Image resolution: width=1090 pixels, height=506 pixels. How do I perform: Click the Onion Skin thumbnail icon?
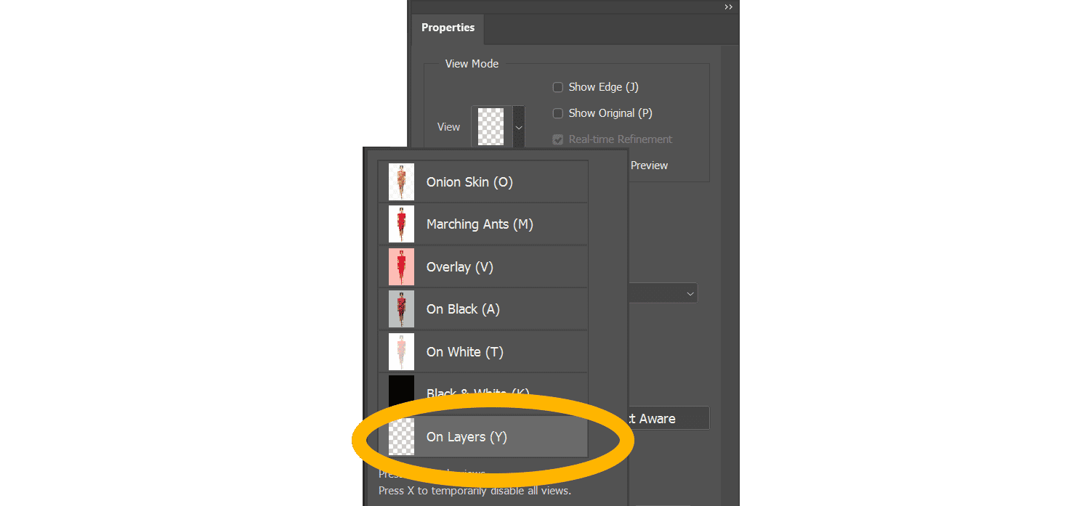[x=401, y=182]
